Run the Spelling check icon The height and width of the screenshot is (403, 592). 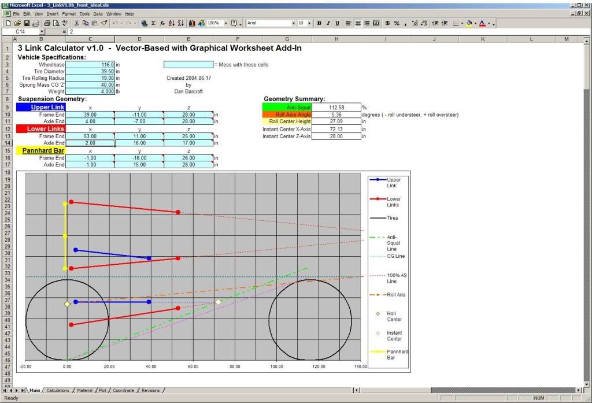click(65, 23)
